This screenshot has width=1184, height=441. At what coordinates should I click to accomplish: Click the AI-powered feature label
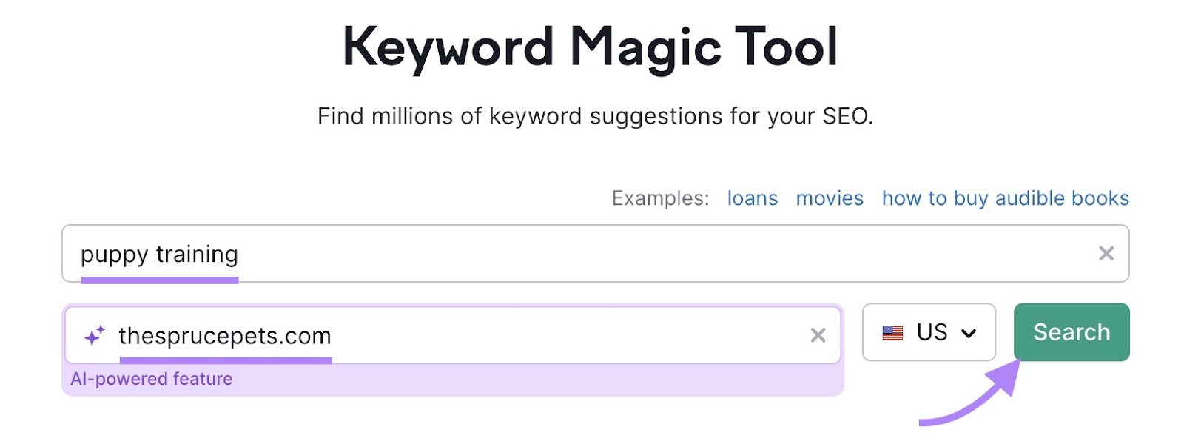pyautogui.click(x=151, y=379)
